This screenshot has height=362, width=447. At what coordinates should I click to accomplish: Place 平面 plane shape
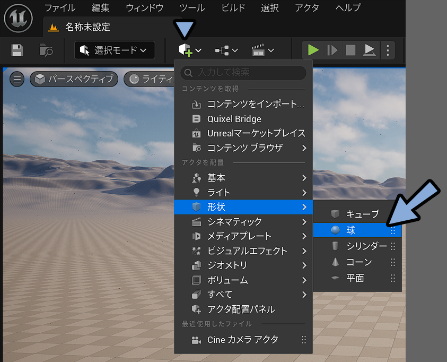click(357, 278)
